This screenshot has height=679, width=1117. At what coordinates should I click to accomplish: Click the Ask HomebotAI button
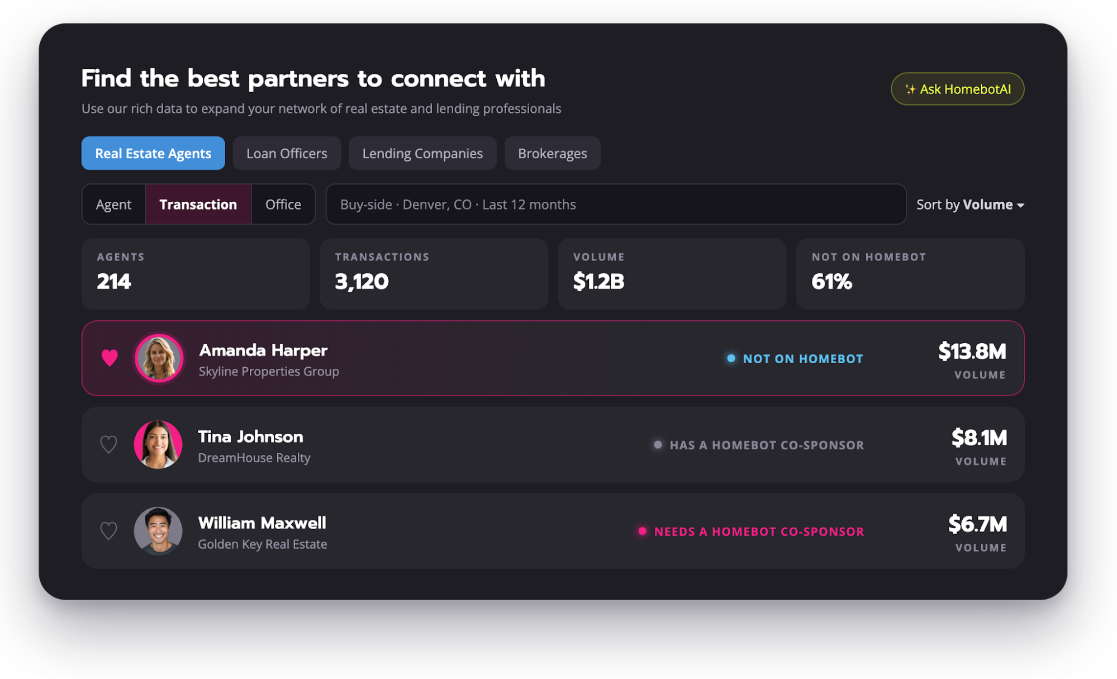(957, 89)
